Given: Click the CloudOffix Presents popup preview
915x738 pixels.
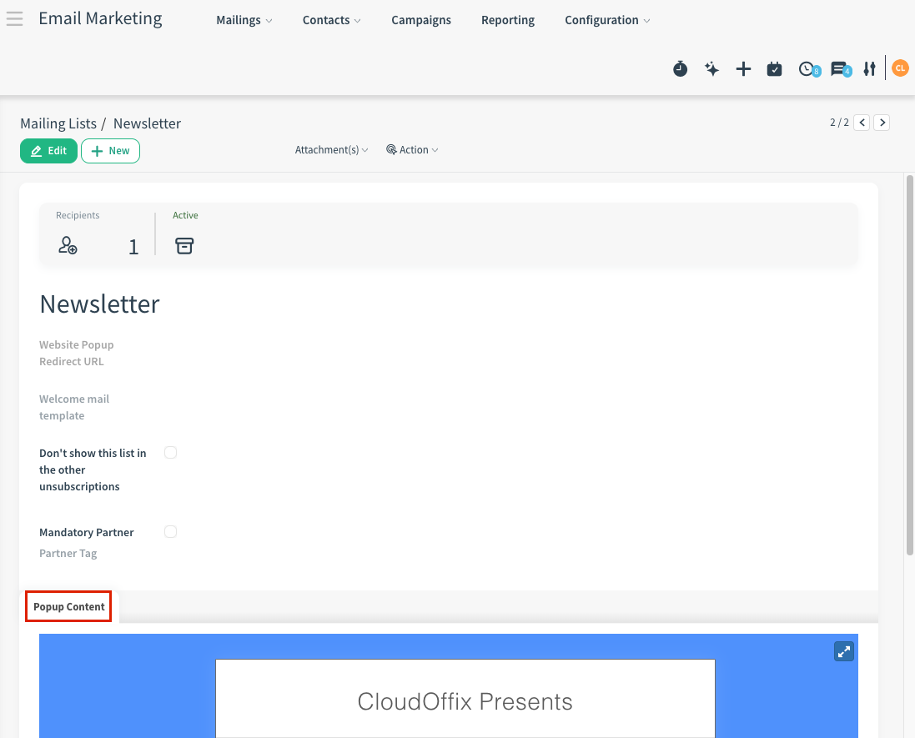Looking at the screenshot, I should pos(465,698).
